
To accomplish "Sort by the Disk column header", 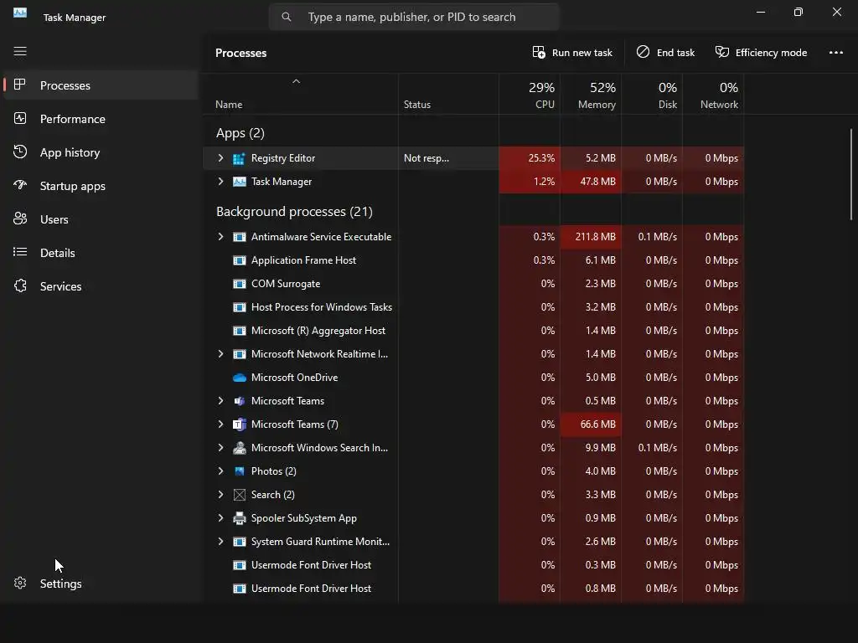I will (652, 95).
